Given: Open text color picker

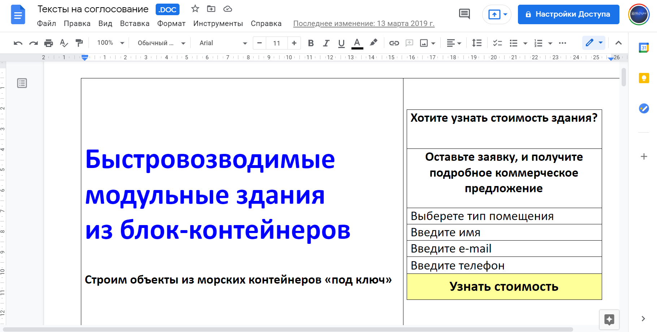Looking at the screenshot, I should click(x=357, y=43).
